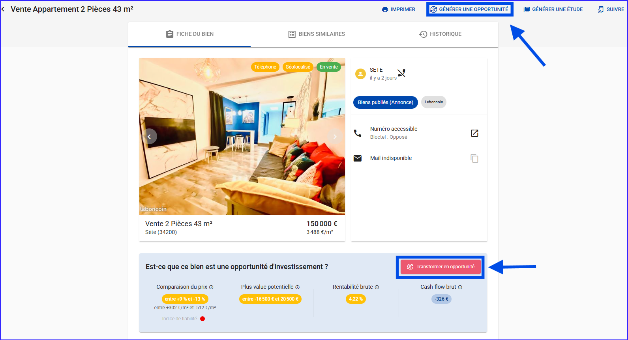The image size is (628, 340).
Task: Click the 'entre -16500 € et 20500 €' badge
Action: pyautogui.click(x=270, y=299)
